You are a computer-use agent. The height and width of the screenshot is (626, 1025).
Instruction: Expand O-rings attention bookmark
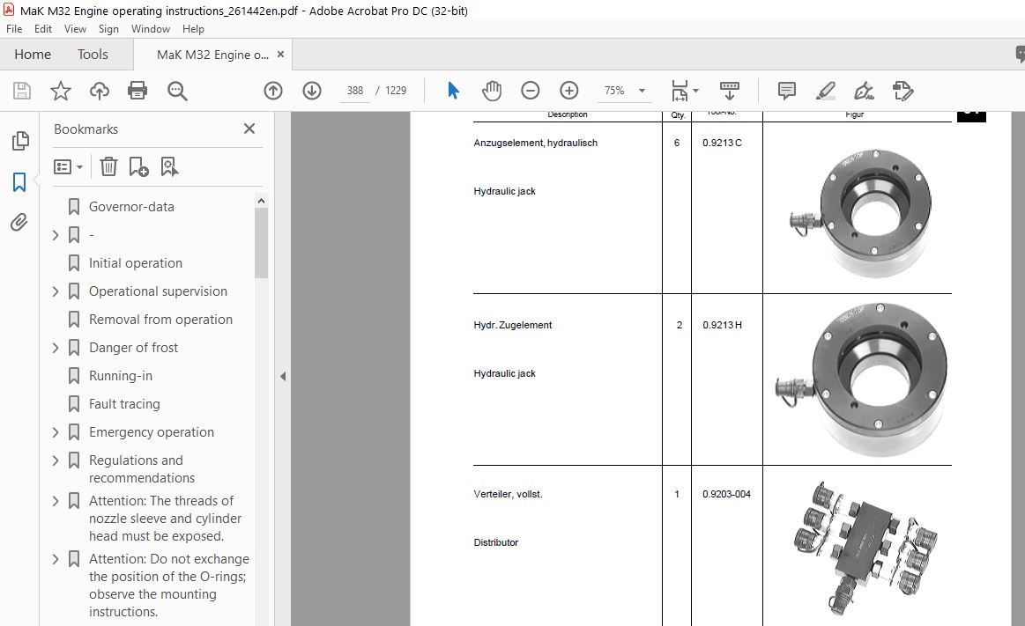(x=56, y=559)
